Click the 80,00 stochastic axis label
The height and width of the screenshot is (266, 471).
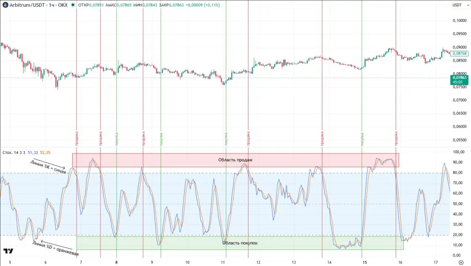[x=458, y=172]
